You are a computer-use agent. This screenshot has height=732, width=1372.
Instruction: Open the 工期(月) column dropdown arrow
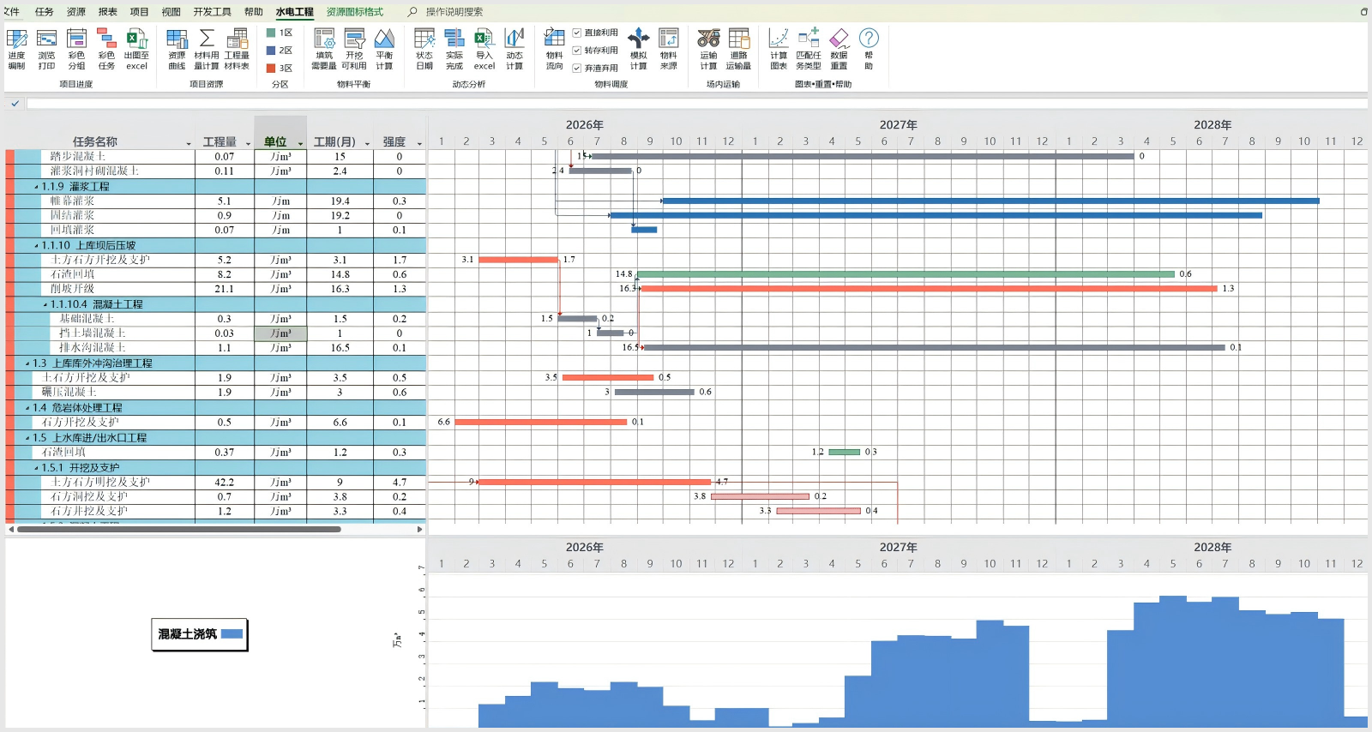click(x=367, y=143)
